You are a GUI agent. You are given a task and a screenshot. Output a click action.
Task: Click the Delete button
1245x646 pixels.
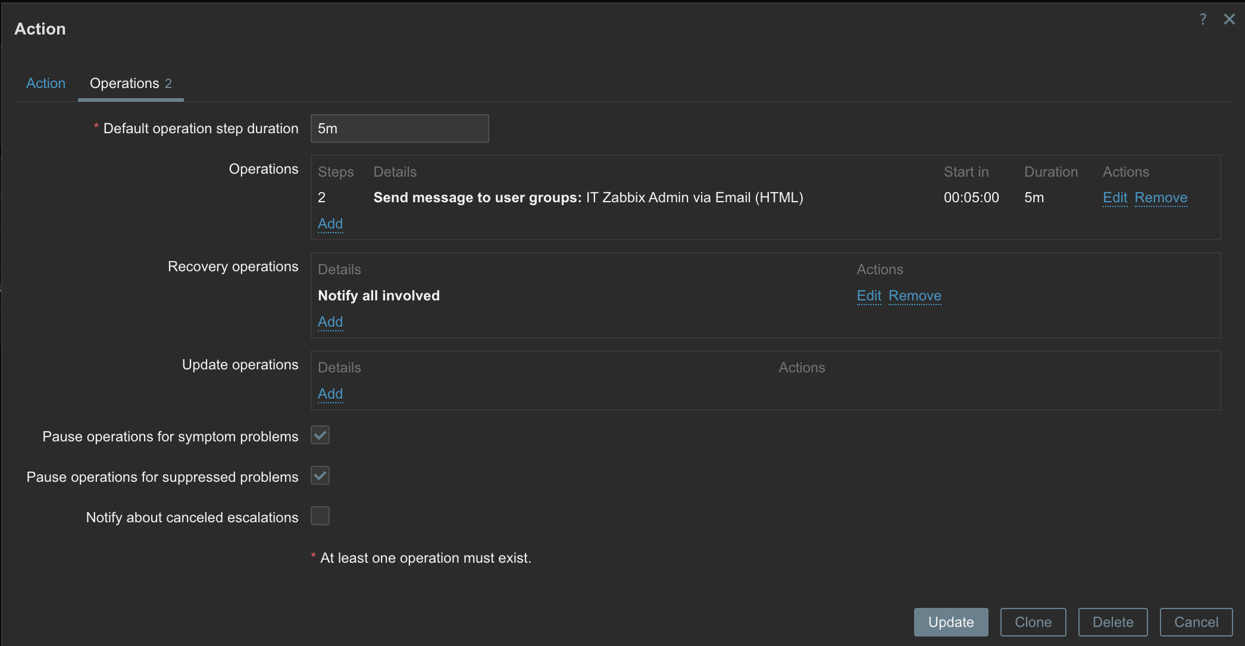click(1112, 622)
